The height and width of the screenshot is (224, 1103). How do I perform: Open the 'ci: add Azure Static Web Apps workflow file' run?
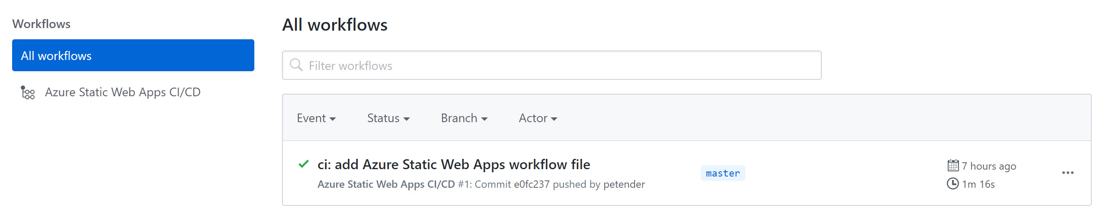453,164
